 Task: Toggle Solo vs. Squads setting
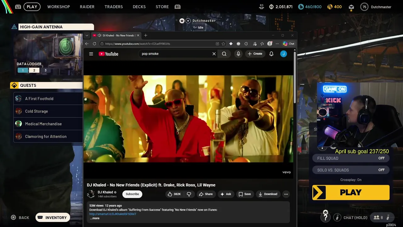coord(351,170)
